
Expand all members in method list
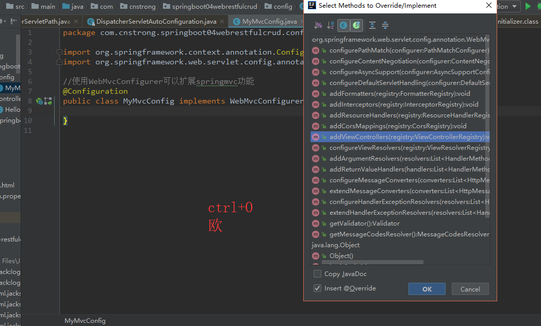[x=372, y=25]
